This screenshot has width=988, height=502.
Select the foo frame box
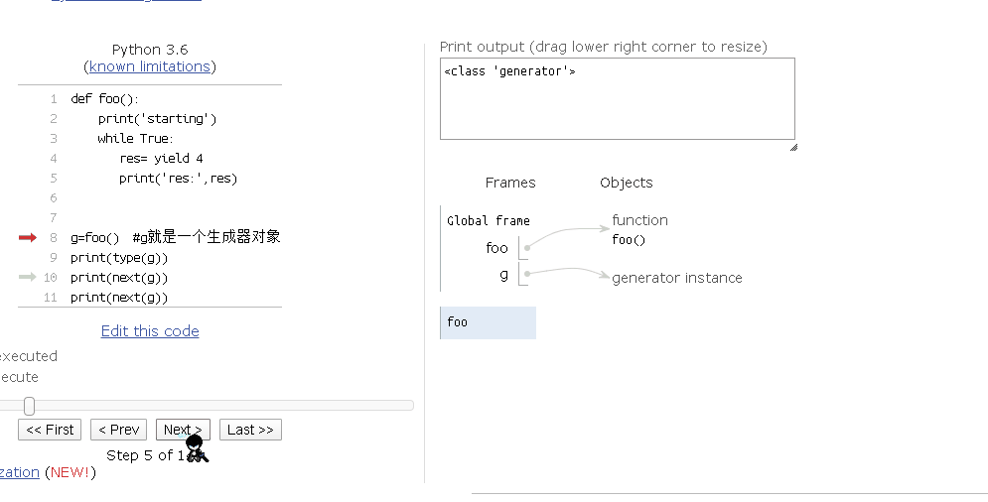click(489, 322)
